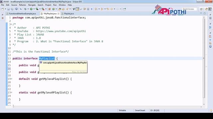Click the Save toolbar icon

click(8, 9)
